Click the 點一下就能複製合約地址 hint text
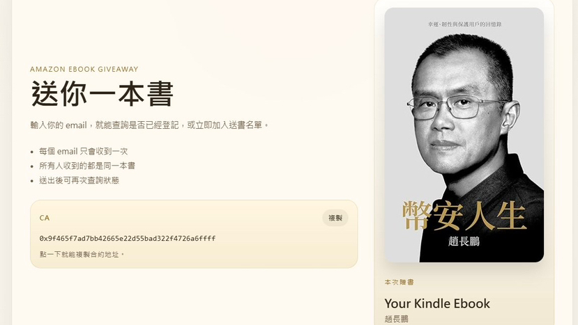 82,254
